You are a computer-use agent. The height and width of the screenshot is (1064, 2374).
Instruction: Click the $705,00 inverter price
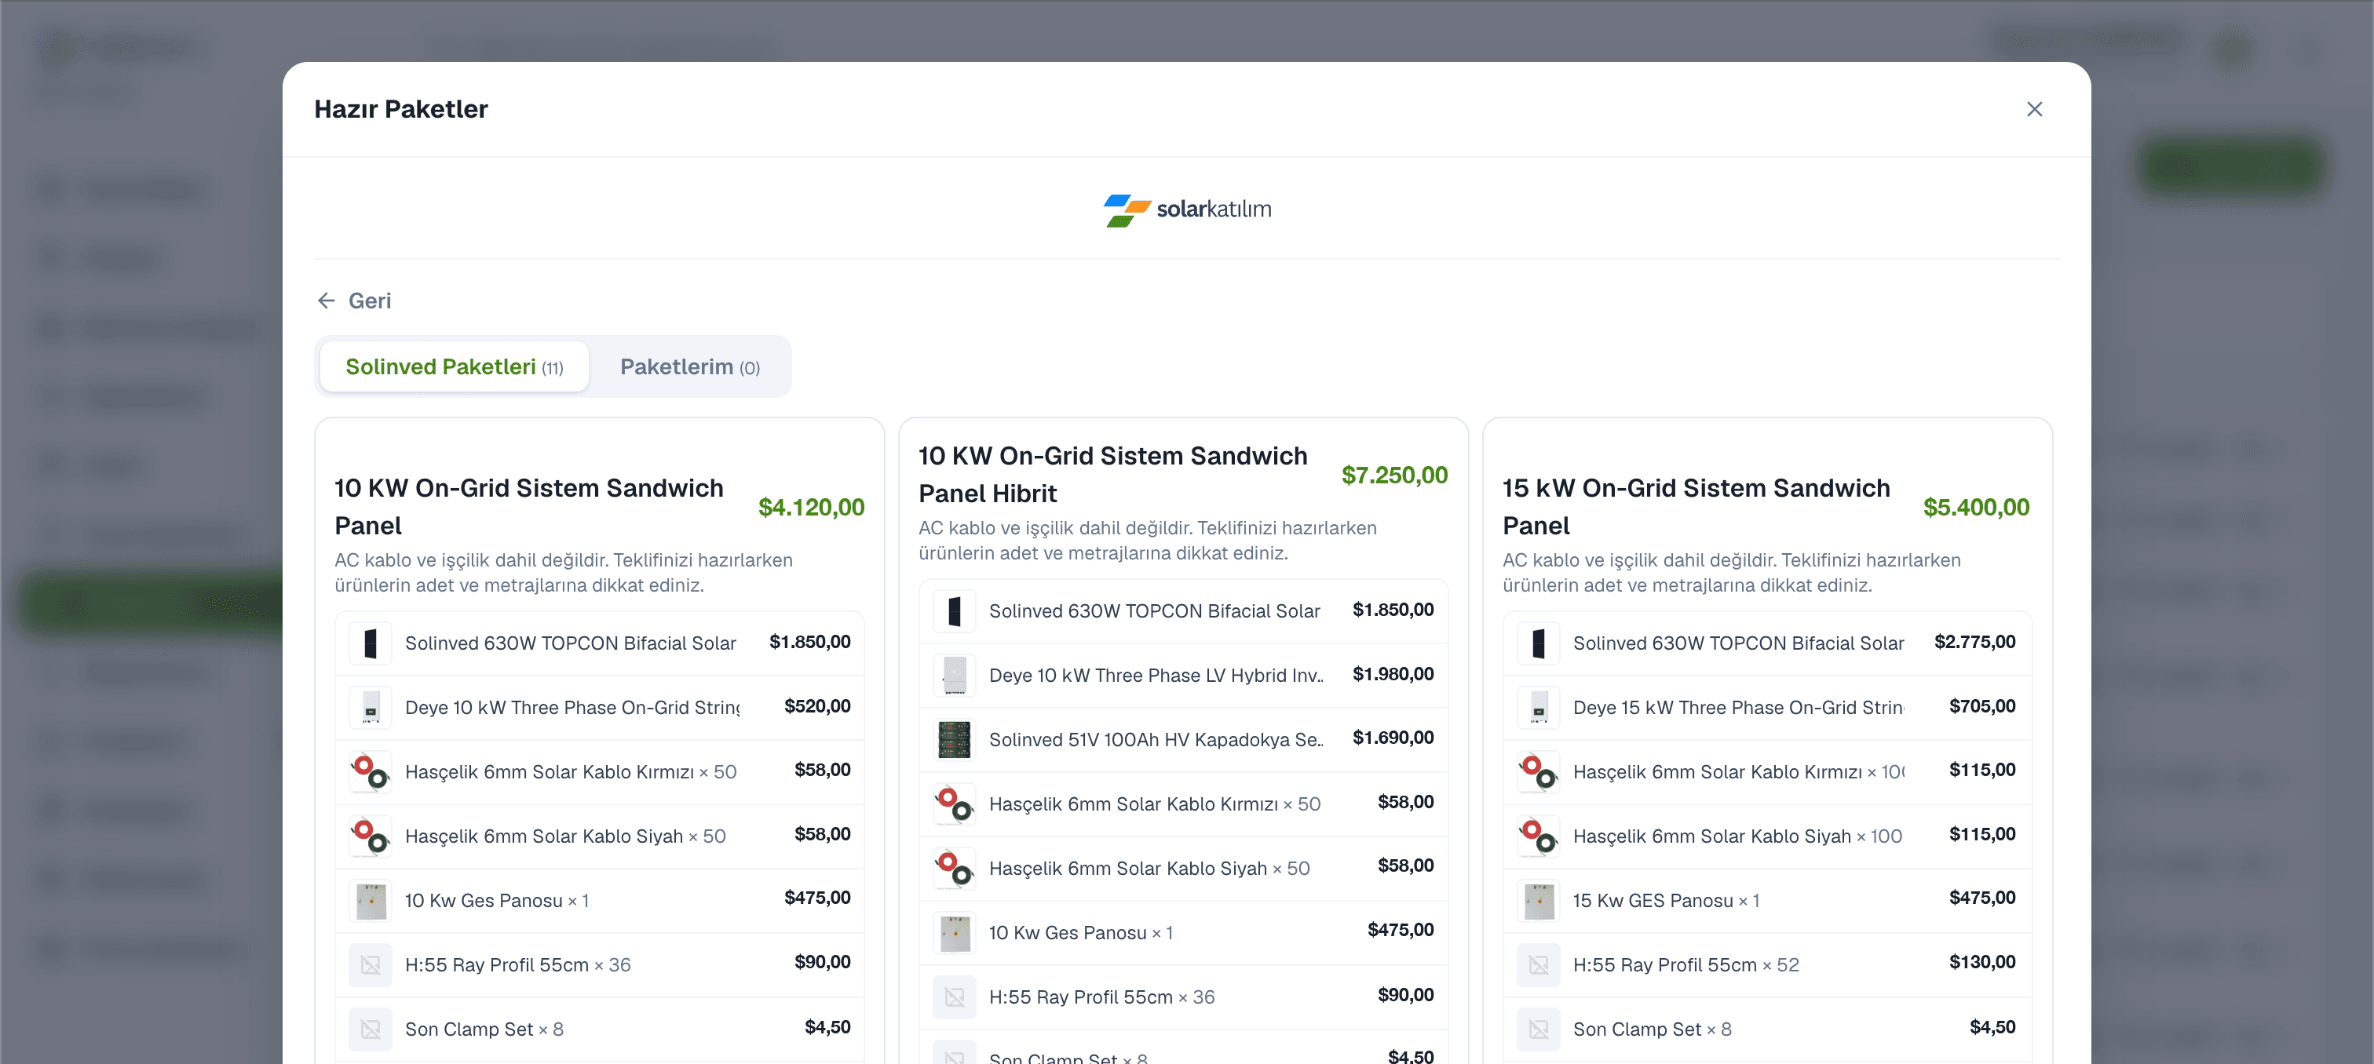click(1981, 705)
